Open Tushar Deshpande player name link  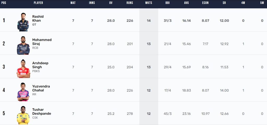coord(42,111)
